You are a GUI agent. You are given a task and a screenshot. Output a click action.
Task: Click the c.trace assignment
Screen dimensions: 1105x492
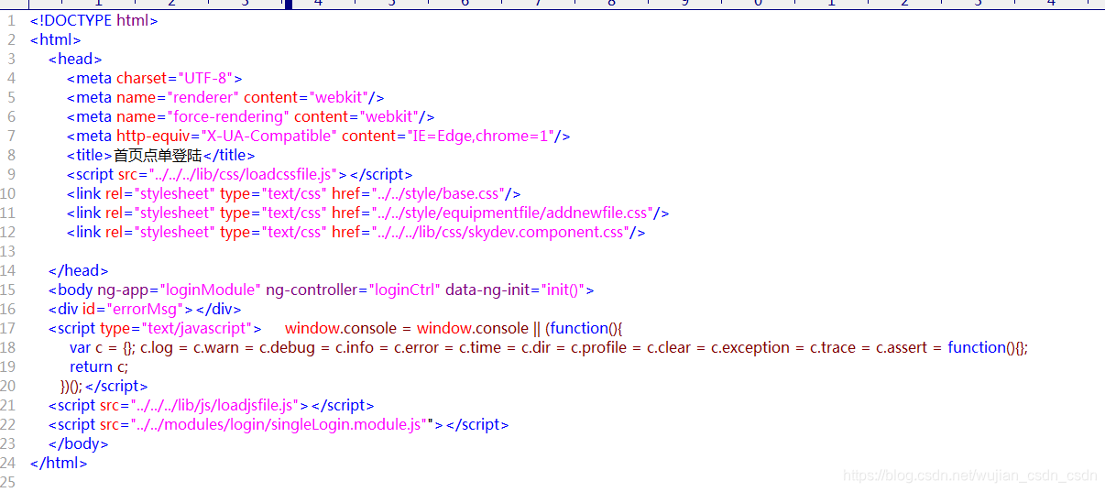[834, 347]
